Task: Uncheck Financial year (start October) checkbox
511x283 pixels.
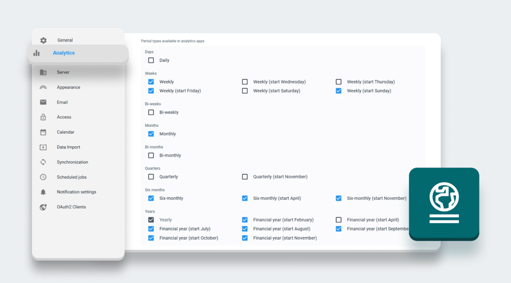Action: coord(151,238)
